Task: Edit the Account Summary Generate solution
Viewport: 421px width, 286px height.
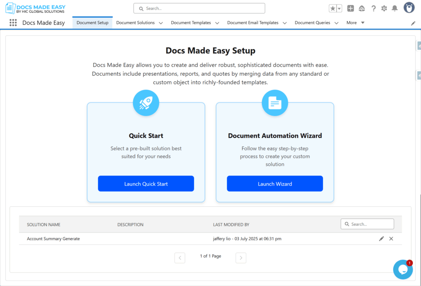Action: click(x=381, y=239)
